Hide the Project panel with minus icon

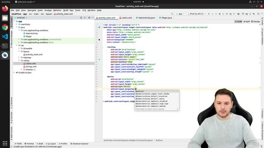click(x=93, y=18)
